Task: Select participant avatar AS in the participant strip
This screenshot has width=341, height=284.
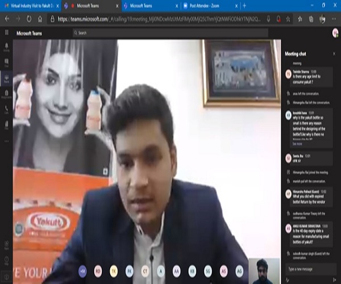Action: point(223,271)
